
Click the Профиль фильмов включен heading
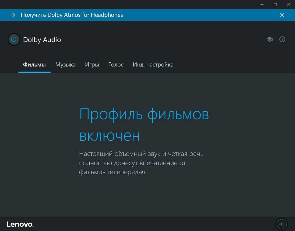[144, 124]
